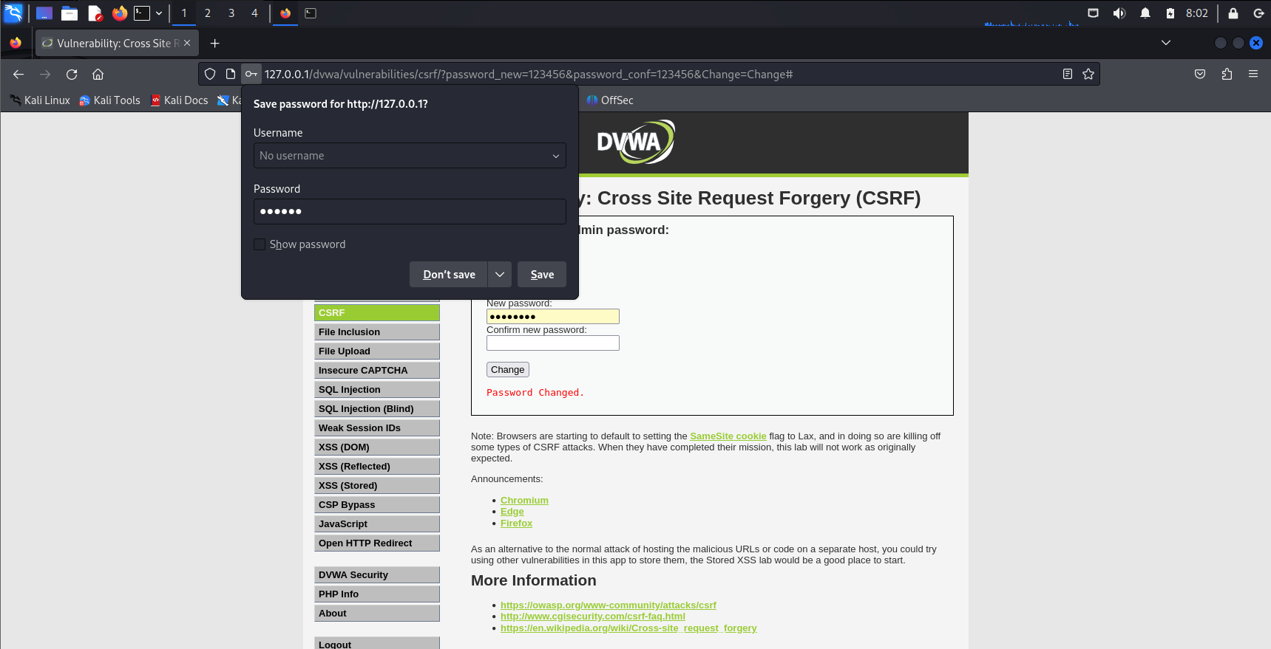Toggle the password manager key icon
Image resolution: width=1271 pixels, height=649 pixels.
point(251,74)
